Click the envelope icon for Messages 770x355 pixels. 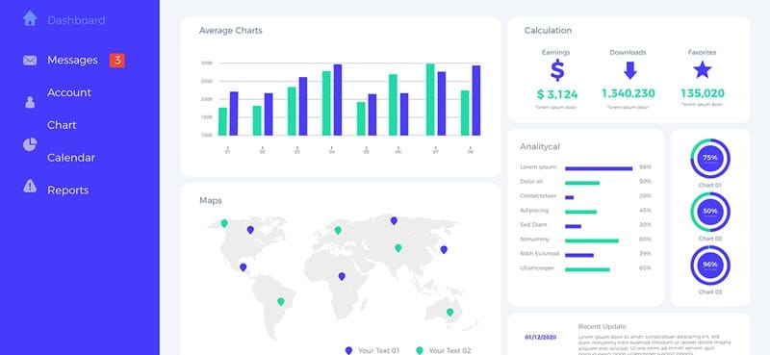(30, 61)
